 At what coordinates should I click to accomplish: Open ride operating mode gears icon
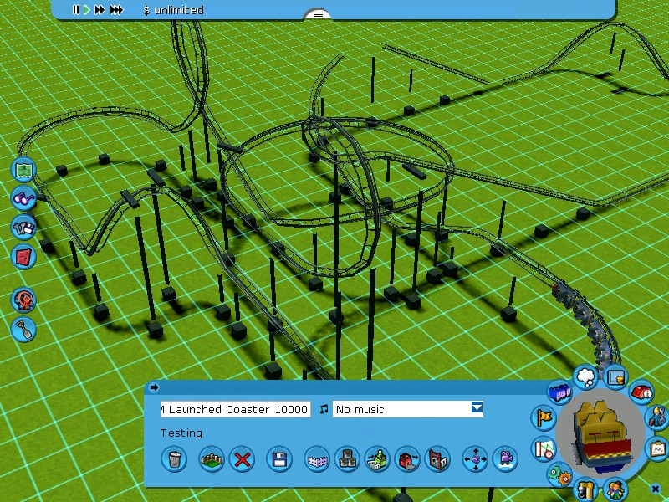point(558,475)
